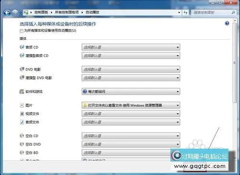The image size is (240, 175).
Task: Click the DVD 电影 icon
Action: [x=22, y=69]
